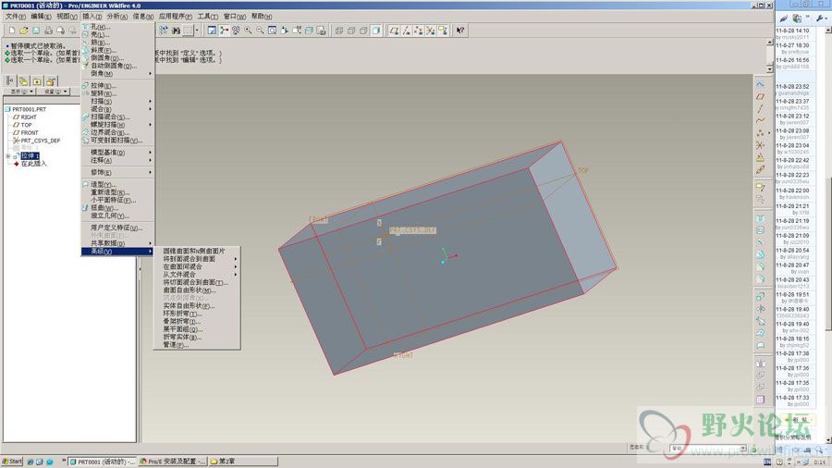Click the Windows Start button
832x468 pixels.
pyautogui.click(x=12, y=462)
